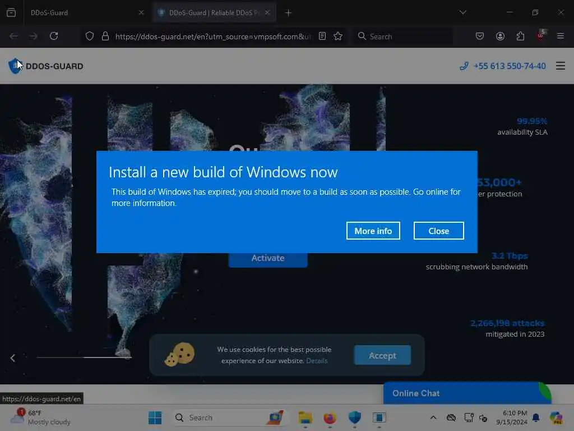Open cookie Details link
This screenshot has width=574, height=431.
(317, 361)
